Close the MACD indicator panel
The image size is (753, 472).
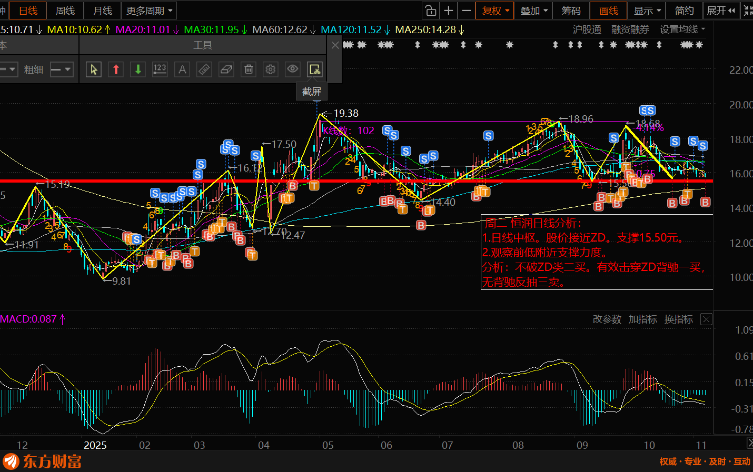pos(707,319)
